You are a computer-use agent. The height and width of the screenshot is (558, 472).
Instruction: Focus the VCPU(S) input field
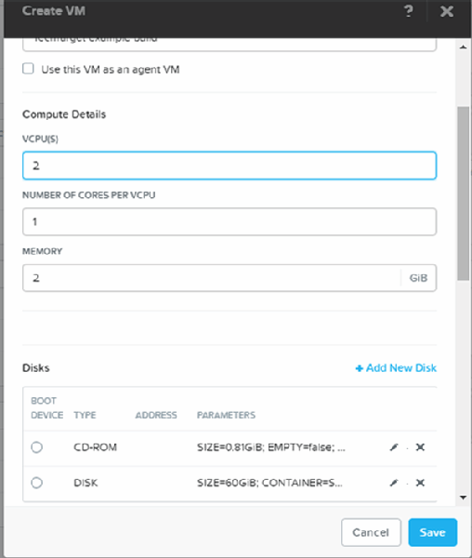tap(229, 166)
